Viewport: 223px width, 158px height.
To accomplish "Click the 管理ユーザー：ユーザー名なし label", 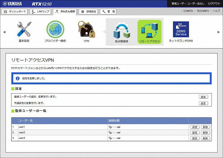I will click(x=188, y=4).
